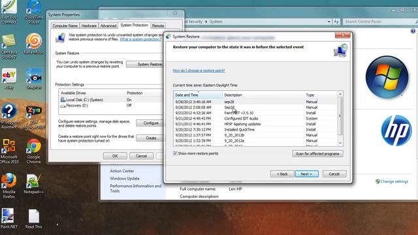
Task: Open the Raita Music desktop icon
Action: pos(33,44)
